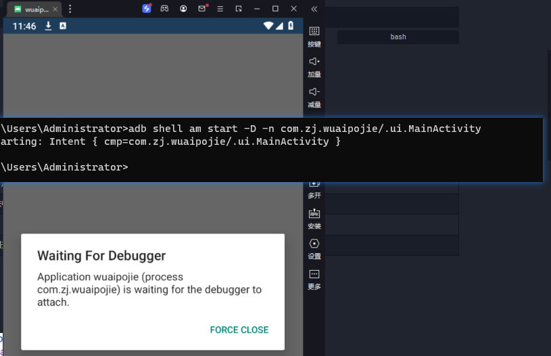Collapse the sidebar with double chevron
551x356 pixels.
coord(314,9)
